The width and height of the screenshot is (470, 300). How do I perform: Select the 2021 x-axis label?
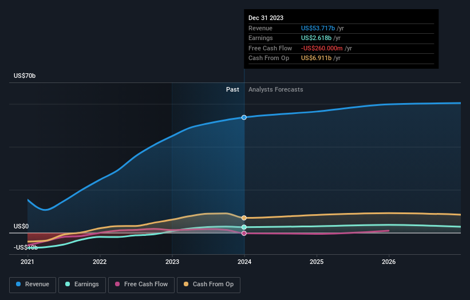tap(27, 262)
